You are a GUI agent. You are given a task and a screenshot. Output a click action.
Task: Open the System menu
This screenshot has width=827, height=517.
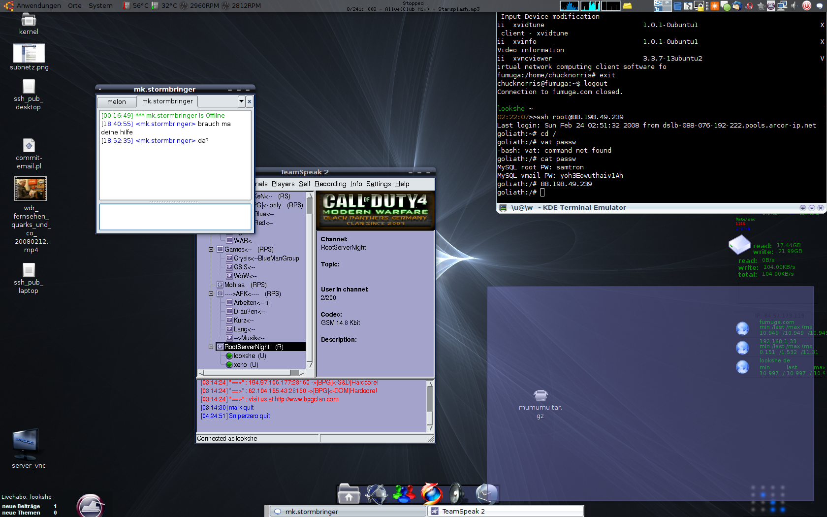[100, 6]
